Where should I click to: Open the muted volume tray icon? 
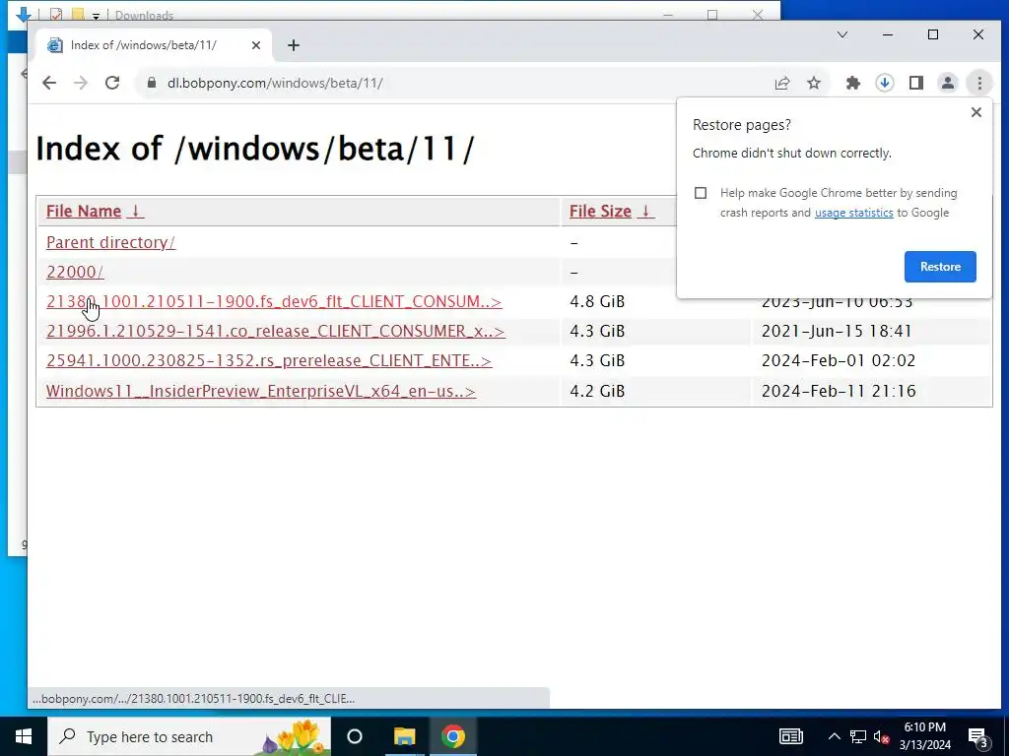[x=881, y=736]
